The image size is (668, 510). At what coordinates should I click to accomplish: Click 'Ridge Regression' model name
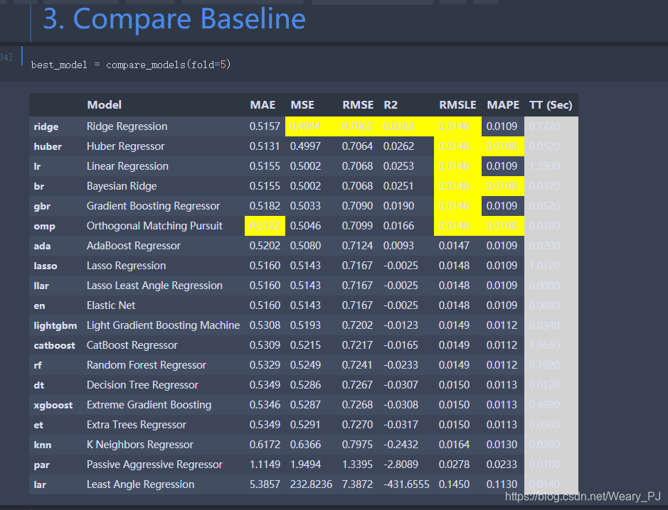(x=127, y=126)
